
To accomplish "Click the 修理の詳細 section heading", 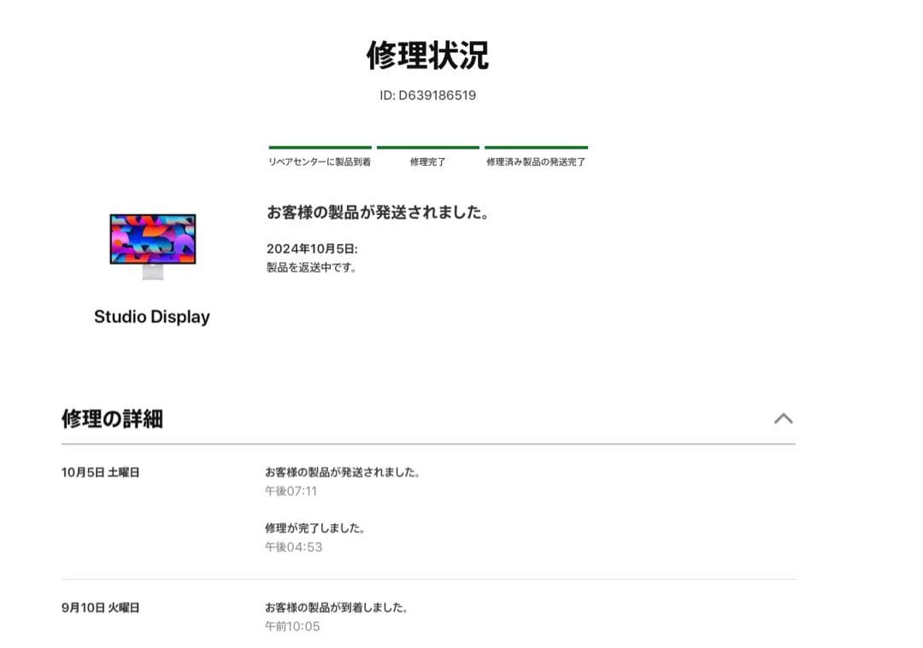I will pos(114,419).
